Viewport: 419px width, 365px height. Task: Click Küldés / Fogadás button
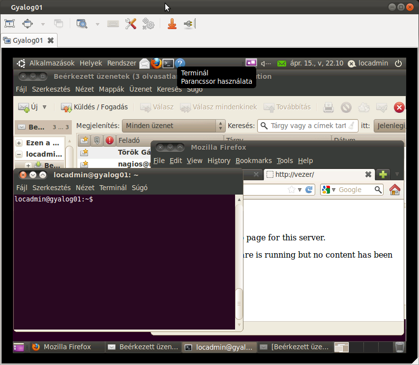(94, 107)
